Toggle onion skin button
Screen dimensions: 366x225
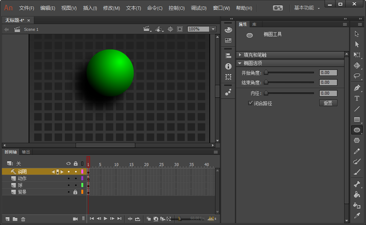(148, 219)
